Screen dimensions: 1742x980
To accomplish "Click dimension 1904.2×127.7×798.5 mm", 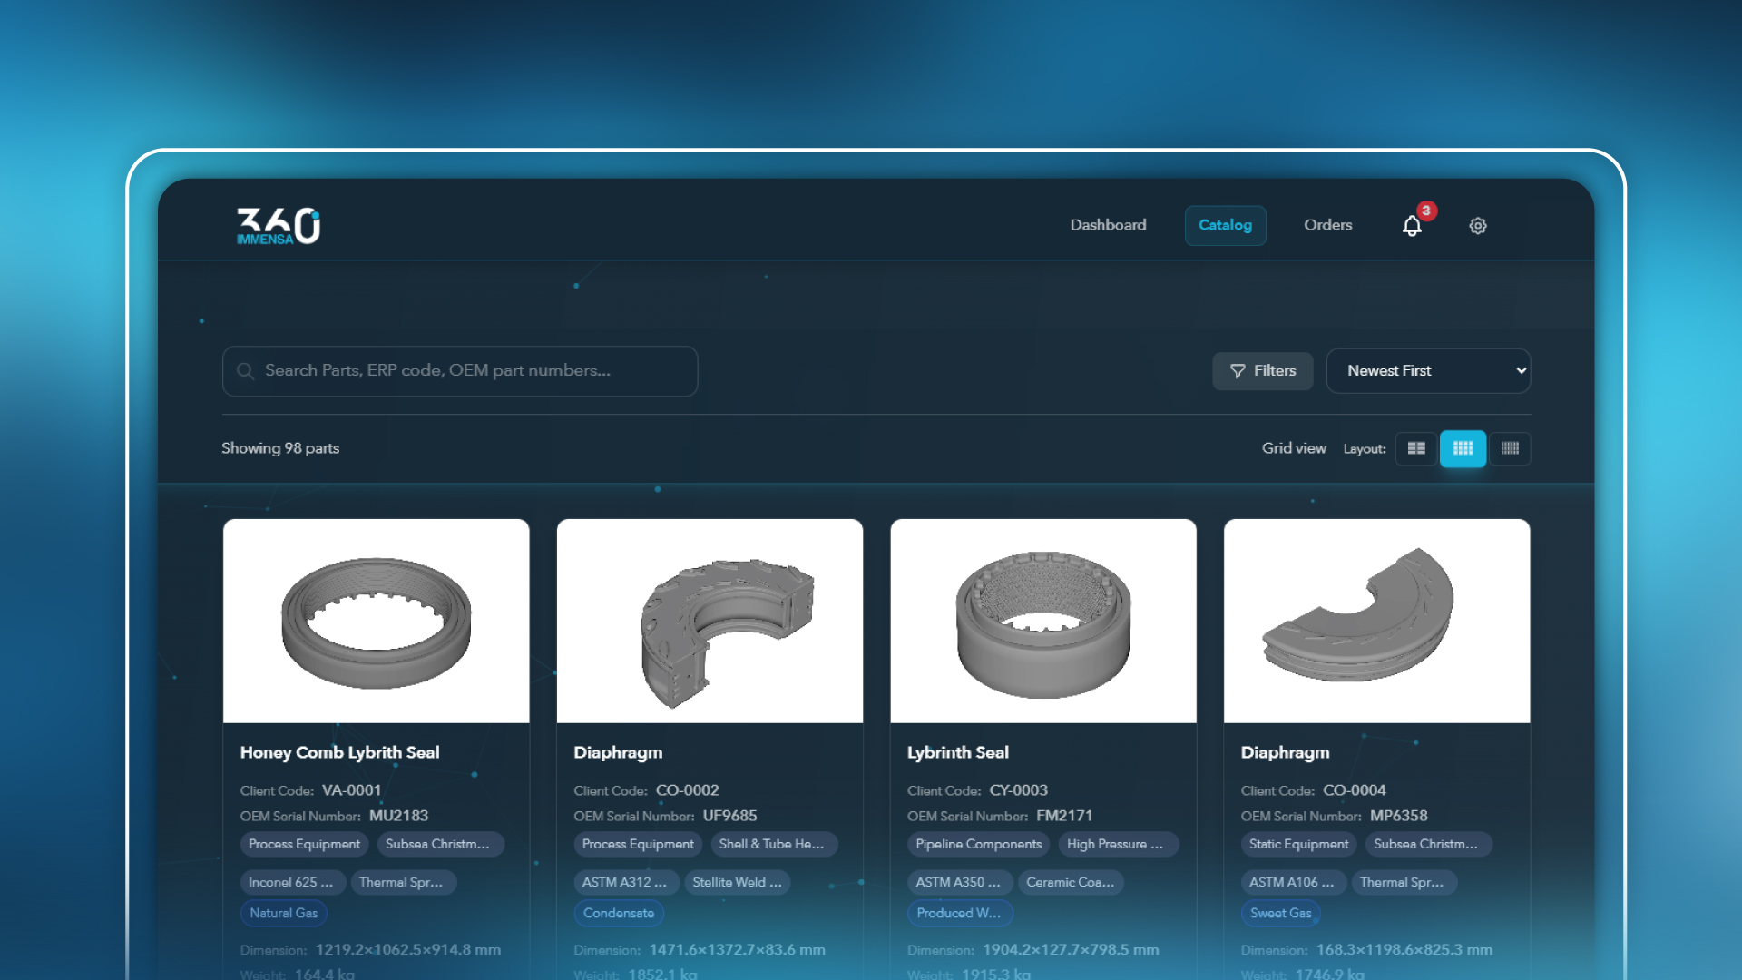I will [x=1071, y=949].
